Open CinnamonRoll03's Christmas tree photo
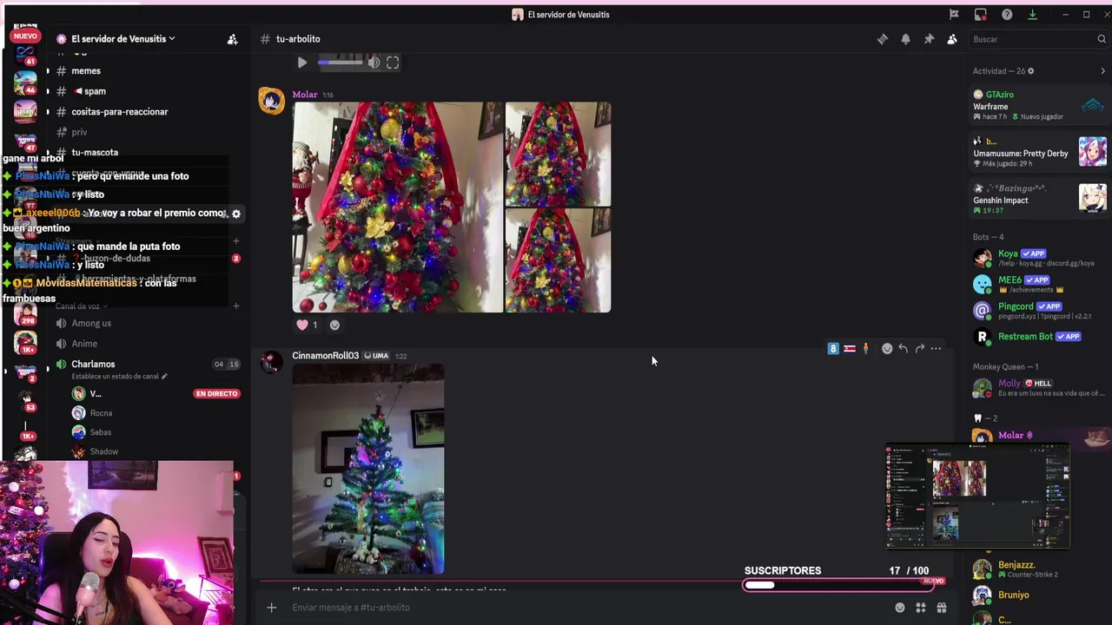1112x625 pixels. click(368, 469)
